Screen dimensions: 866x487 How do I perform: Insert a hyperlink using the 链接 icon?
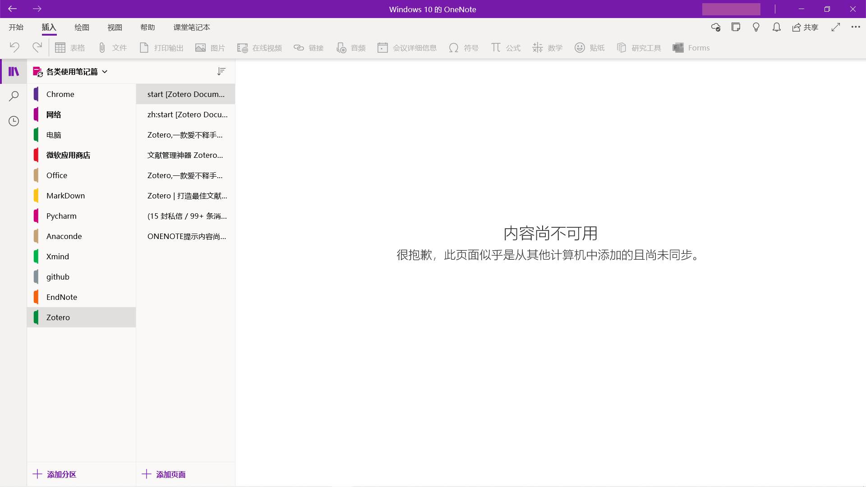(309, 47)
